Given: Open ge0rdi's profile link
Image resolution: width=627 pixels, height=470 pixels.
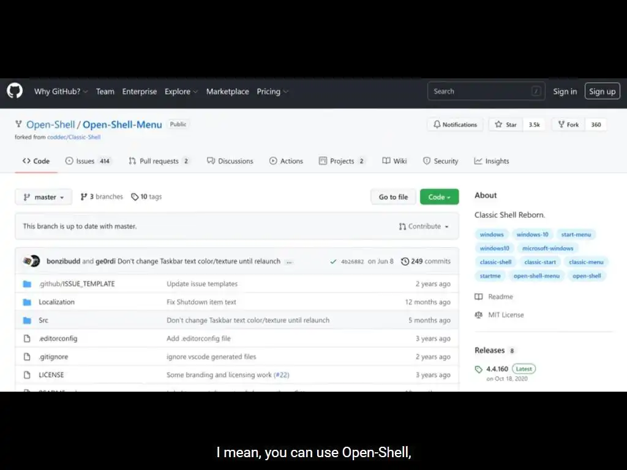Looking at the screenshot, I should tap(105, 261).
